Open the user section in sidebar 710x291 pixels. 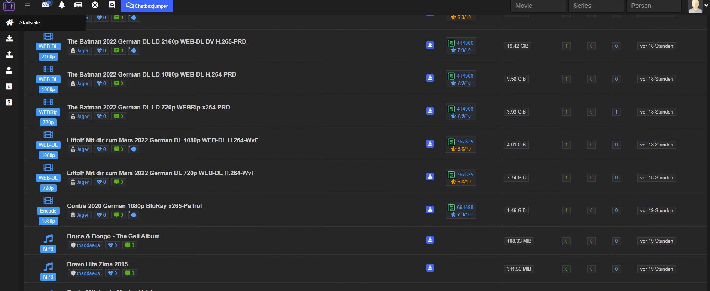coord(9,70)
